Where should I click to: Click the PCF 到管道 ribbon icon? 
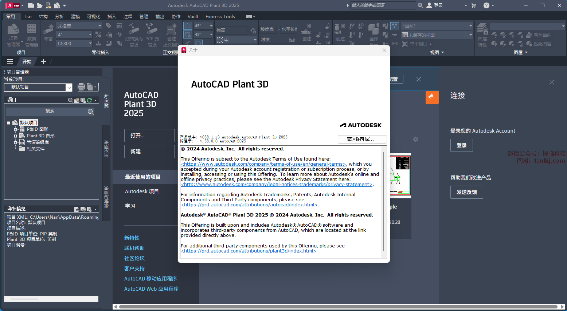pos(152,35)
